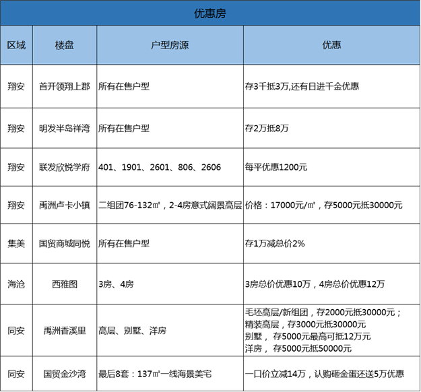Click the 优惠 column header
421x392 pixels.
(x=331, y=45)
